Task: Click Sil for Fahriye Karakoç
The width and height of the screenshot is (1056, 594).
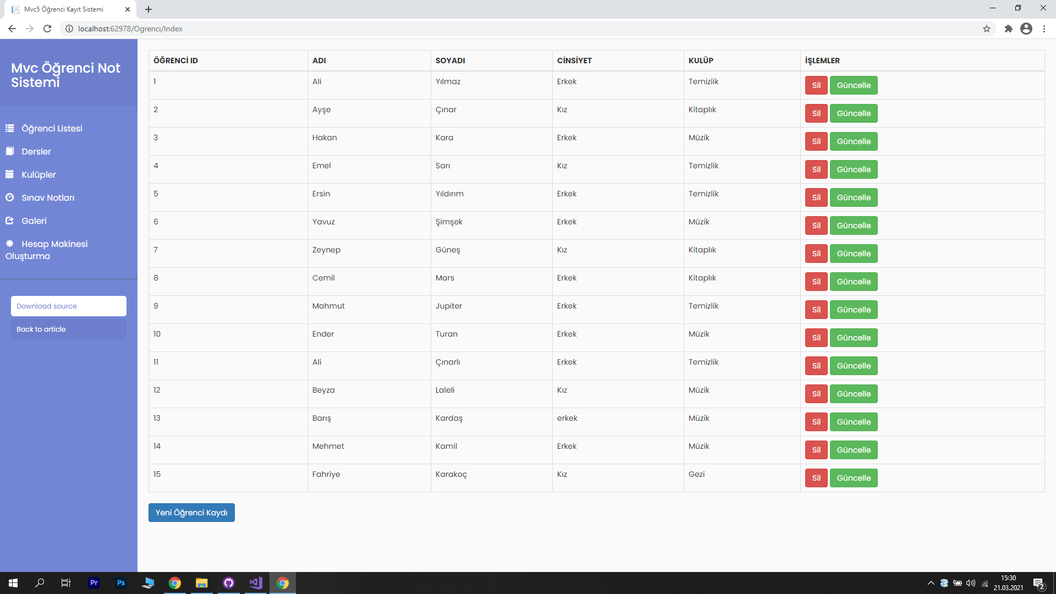Action: tap(816, 478)
